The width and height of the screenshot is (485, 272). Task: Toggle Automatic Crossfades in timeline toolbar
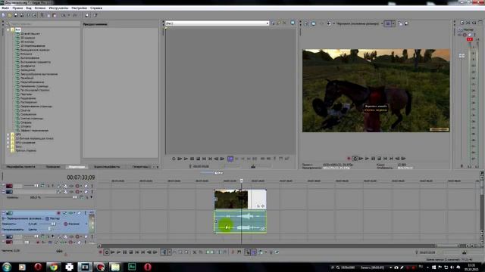point(253,252)
